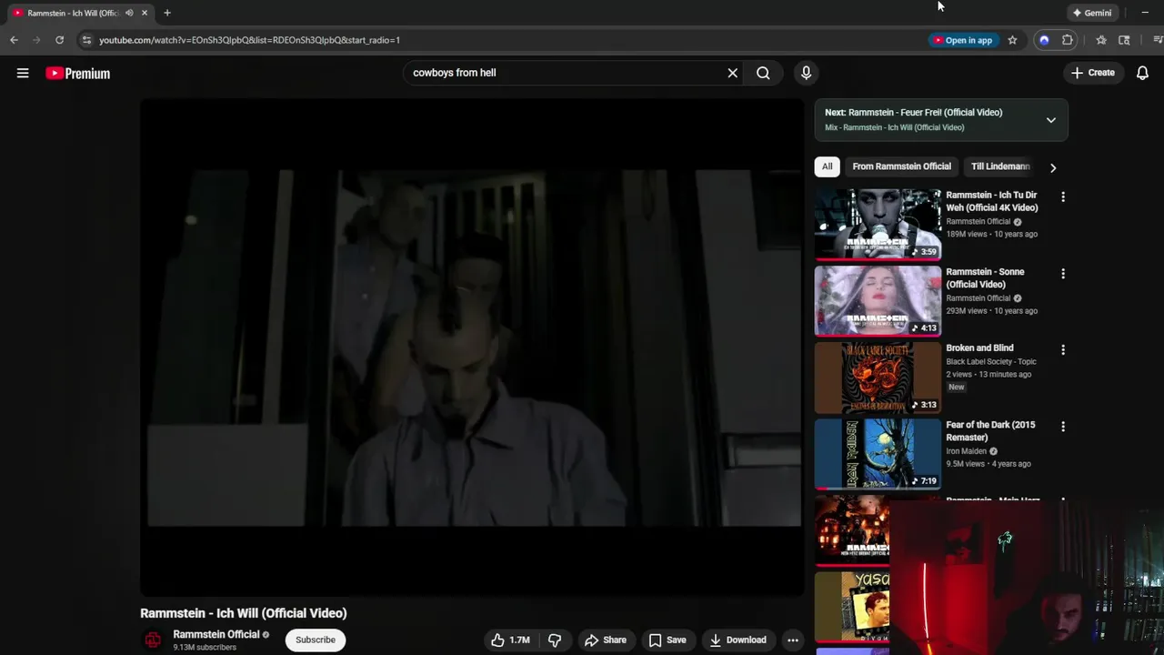Play Fear of the Dark thumbnail
The width and height of the screenshot is (1164, 655).
tap(878, 454)
